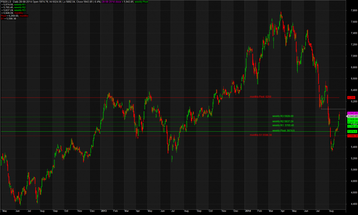
Task: Click the 7,000 price axis label
Action: (354, 56)
